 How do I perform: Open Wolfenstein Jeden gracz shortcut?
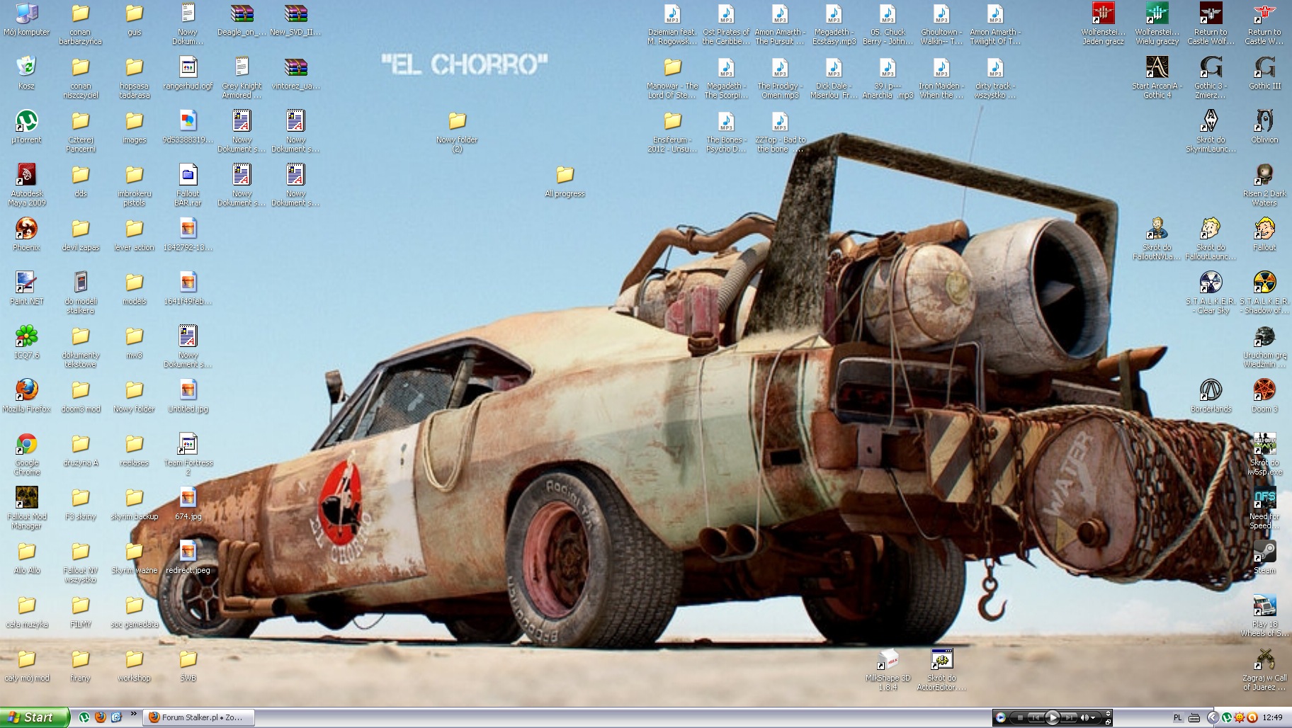pos(1103,23)
